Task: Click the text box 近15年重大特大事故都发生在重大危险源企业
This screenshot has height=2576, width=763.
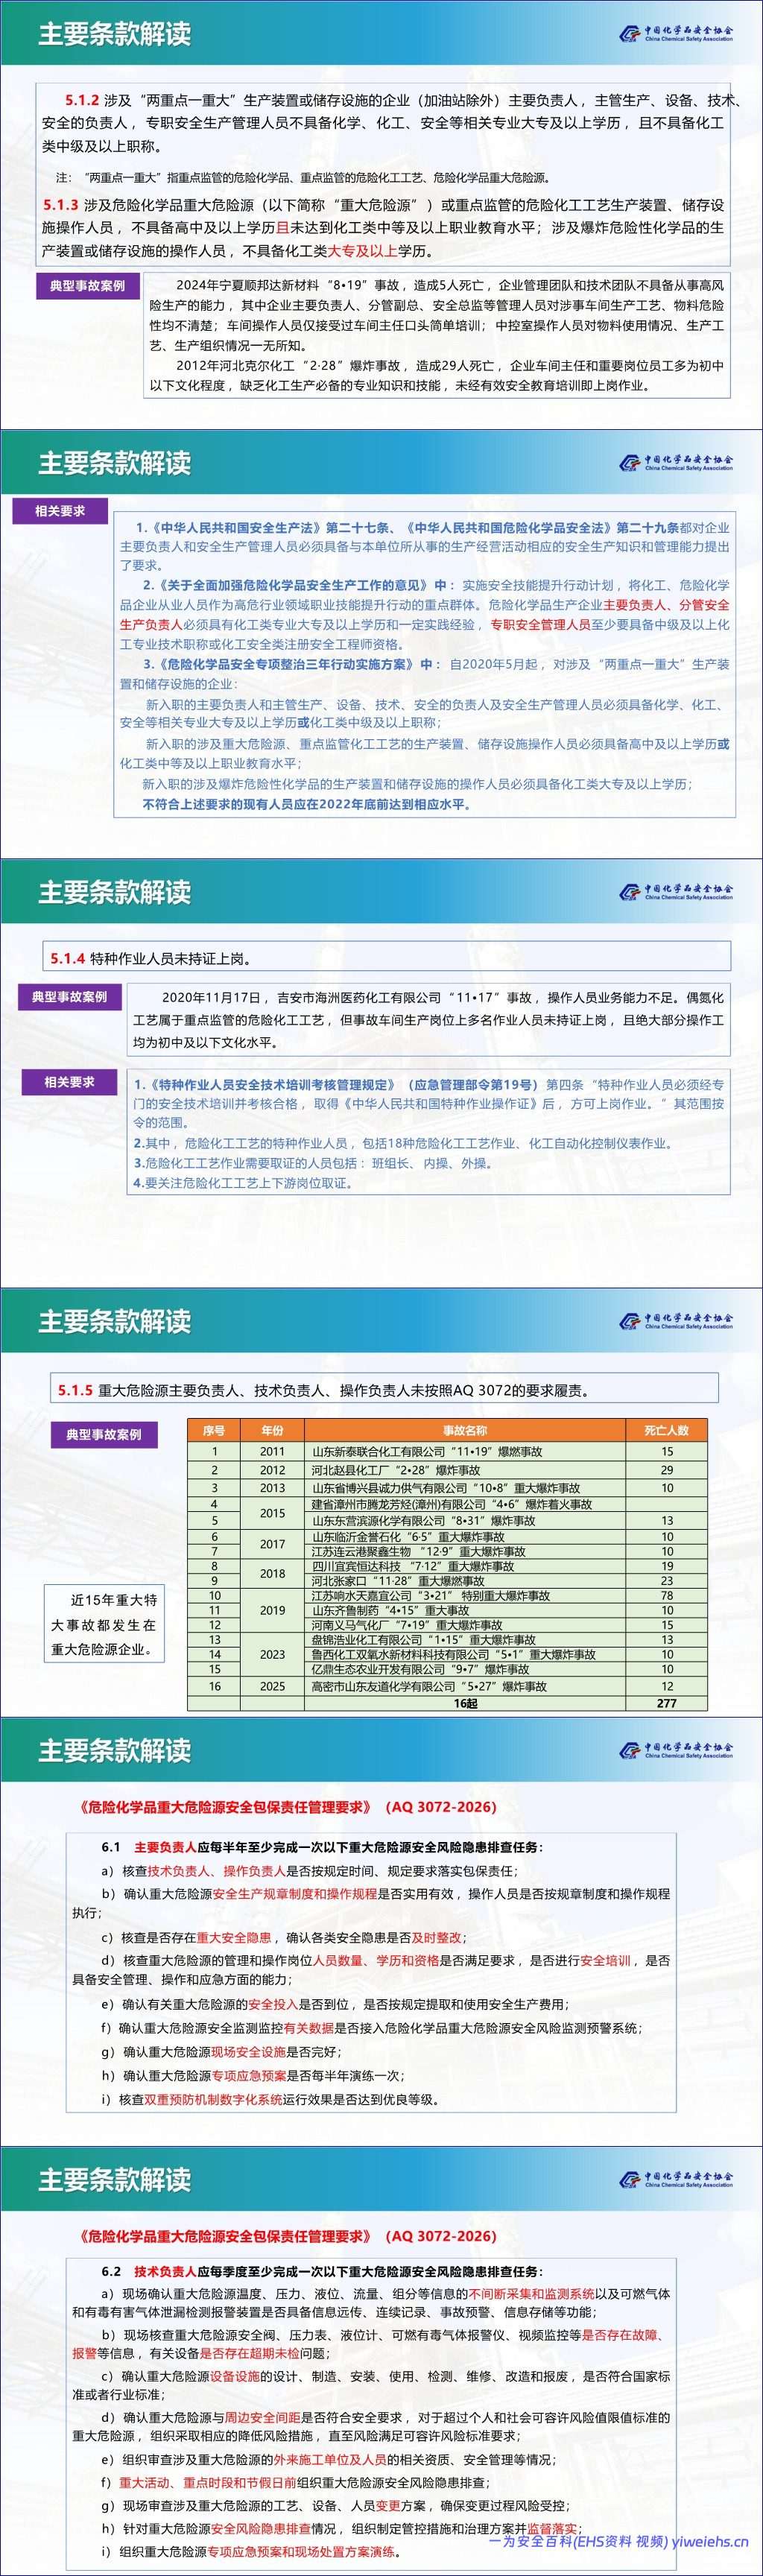Action: [x=104, y=1625]
